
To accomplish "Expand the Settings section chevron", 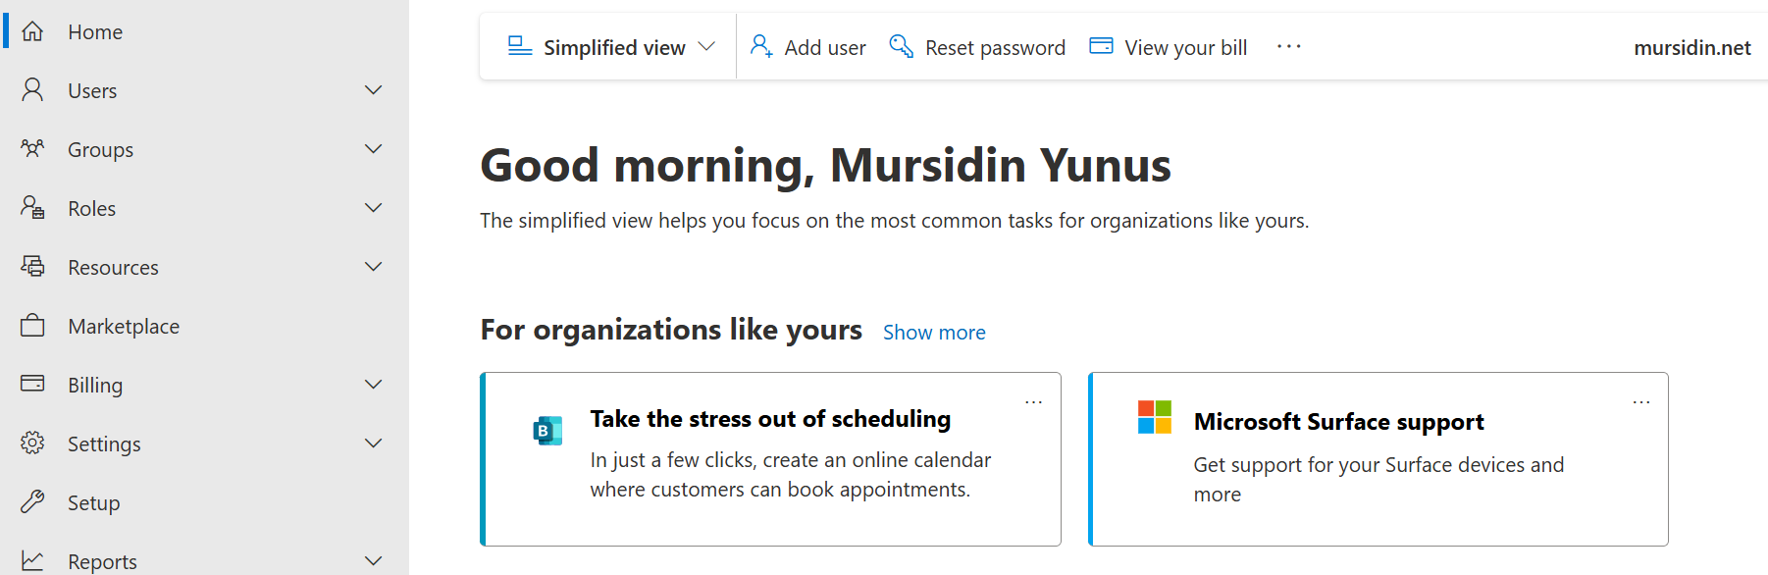I will (x=373, y=444).
